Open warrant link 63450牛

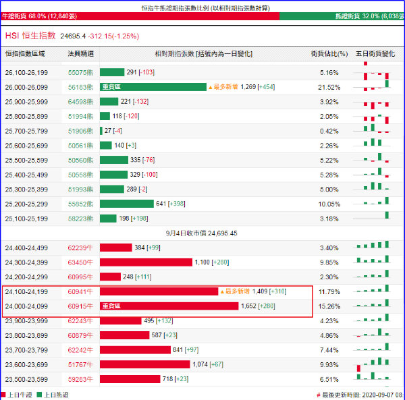click(x=80, y=262)
